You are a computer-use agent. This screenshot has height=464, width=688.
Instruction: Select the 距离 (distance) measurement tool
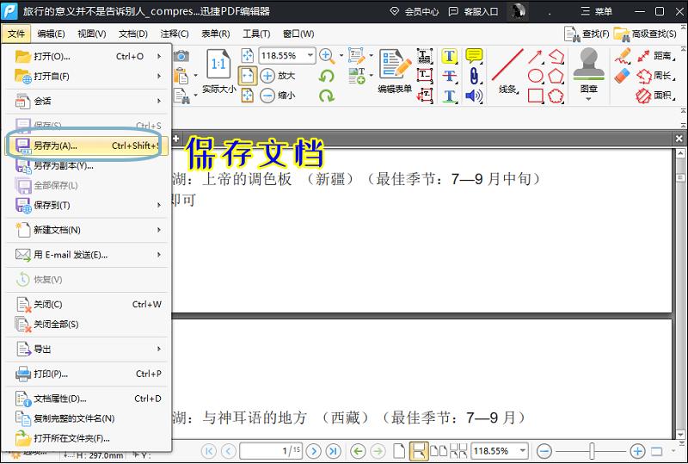point(654,56)
